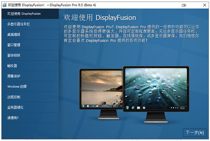This screenshot has height=141, width=210.
Task: Open the 多显示器任务栏 section
Action: [30, 24]
